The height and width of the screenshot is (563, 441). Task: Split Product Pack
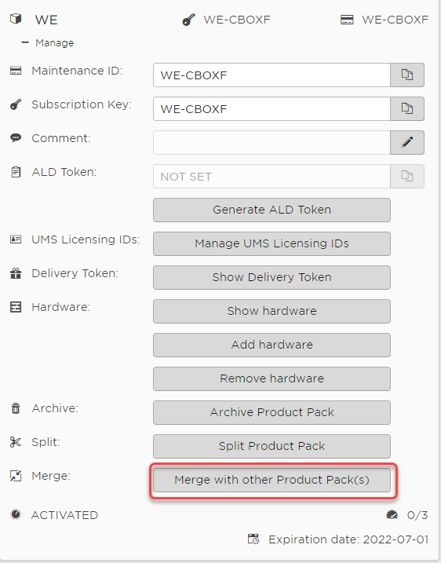(272, 446)
